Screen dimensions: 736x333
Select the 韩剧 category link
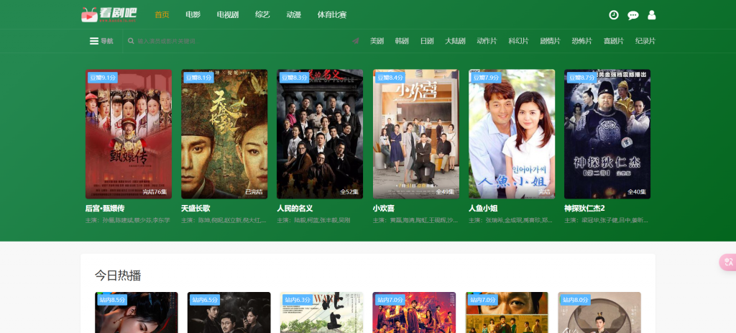(x=402, y=41)
